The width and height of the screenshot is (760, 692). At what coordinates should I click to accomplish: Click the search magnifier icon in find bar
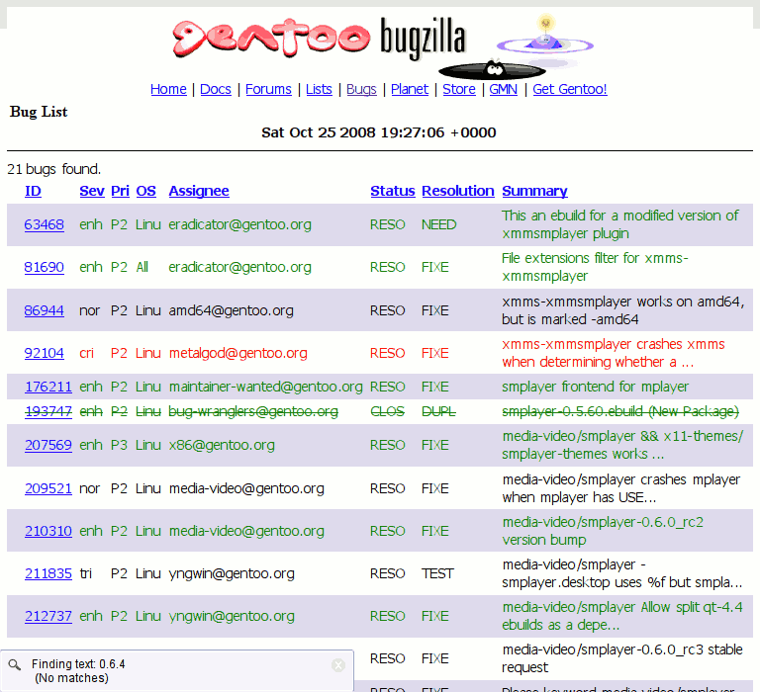(x=15, y=664)
